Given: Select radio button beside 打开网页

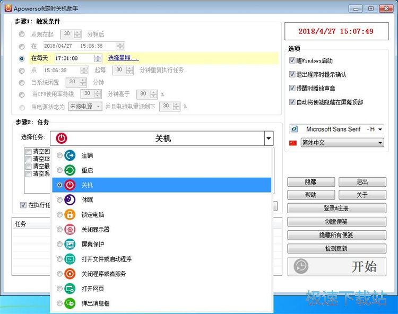Looking at the screenshot, I should point(59,289).
